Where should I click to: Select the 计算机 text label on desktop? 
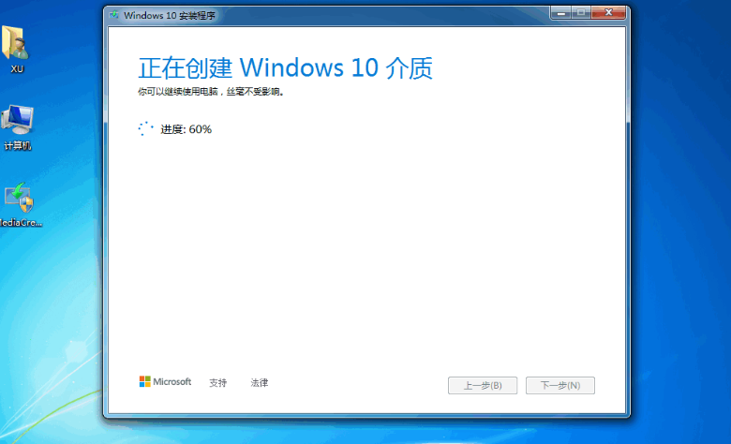point(17,146)
